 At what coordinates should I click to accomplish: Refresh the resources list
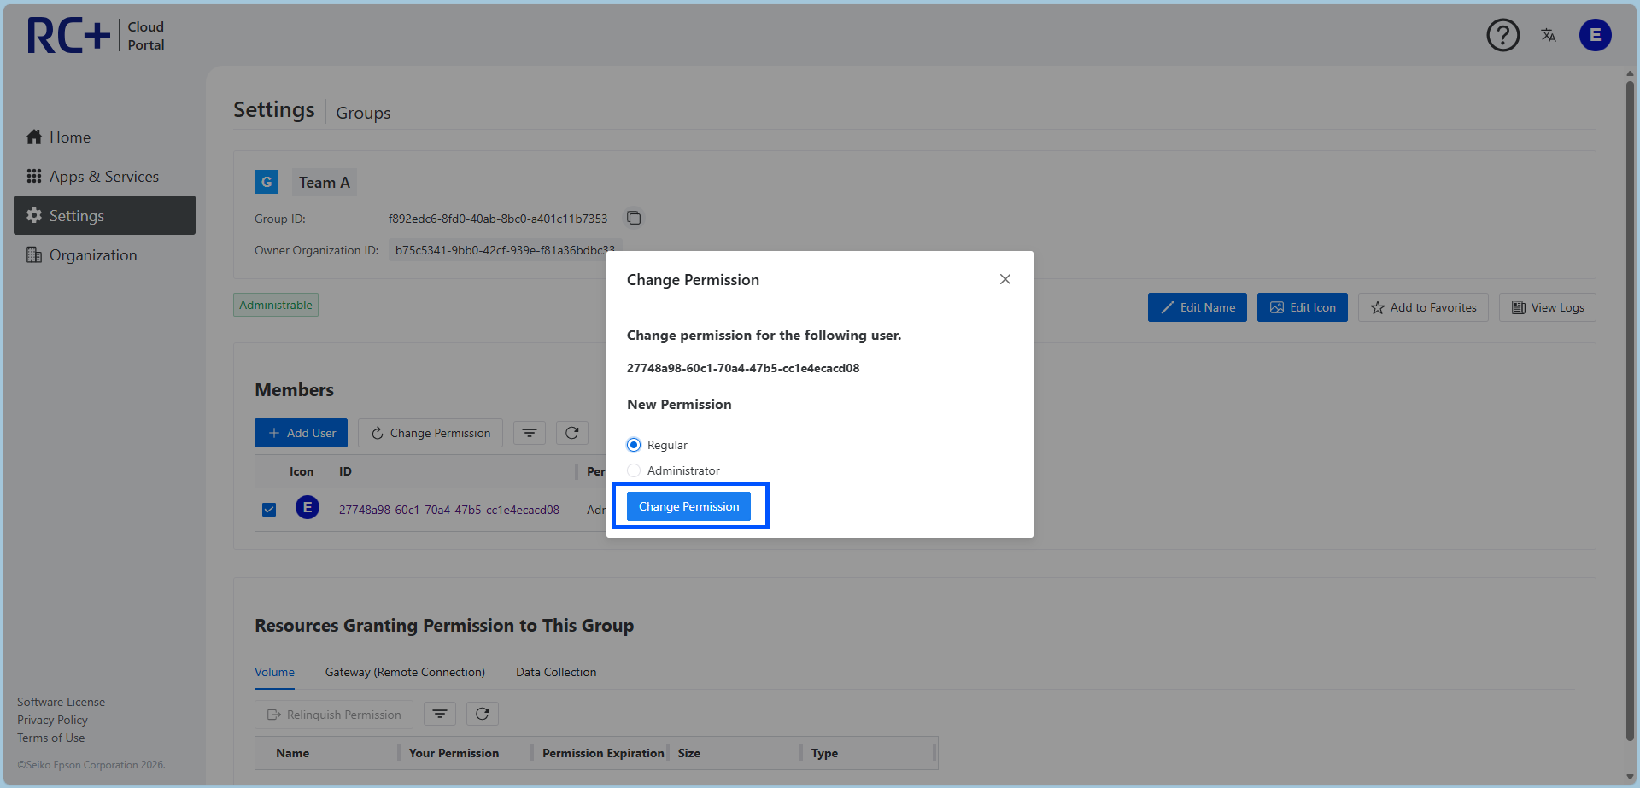[x=483, y=714]
